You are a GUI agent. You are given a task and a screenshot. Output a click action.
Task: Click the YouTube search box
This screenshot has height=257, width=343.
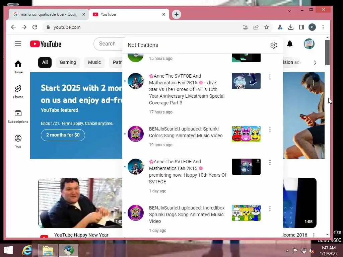108,44
